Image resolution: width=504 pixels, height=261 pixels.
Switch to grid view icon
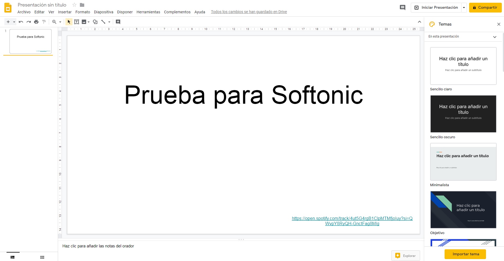pyautogui.click(x=42, y=257)
